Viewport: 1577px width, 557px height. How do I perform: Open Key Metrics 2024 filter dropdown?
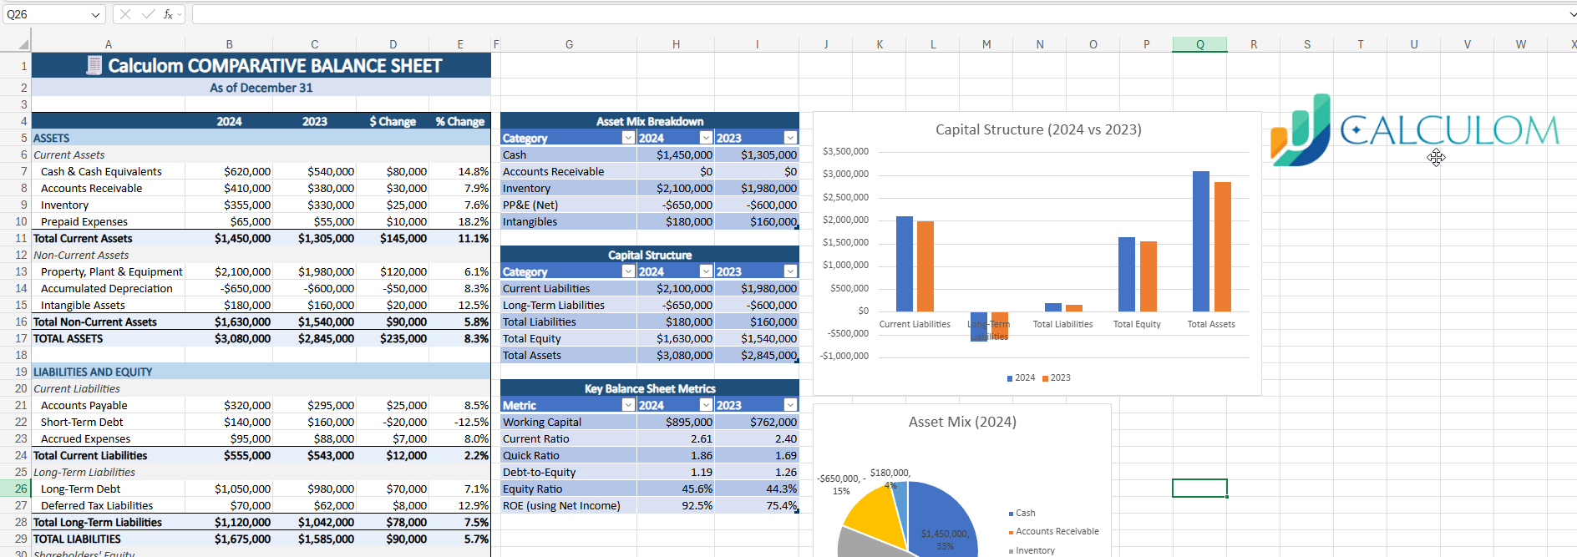click(706, 405)
